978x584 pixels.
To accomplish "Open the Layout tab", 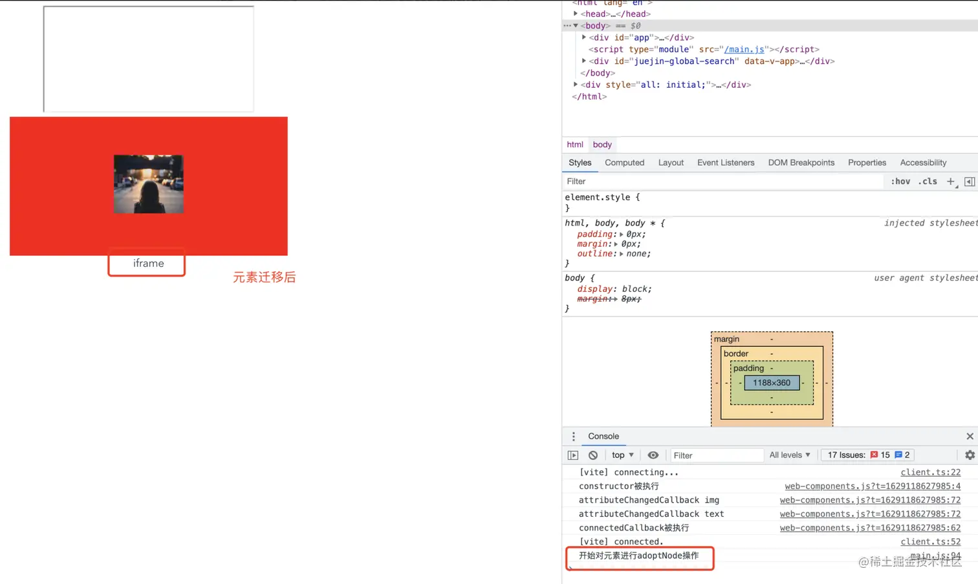I will [671, 163].
